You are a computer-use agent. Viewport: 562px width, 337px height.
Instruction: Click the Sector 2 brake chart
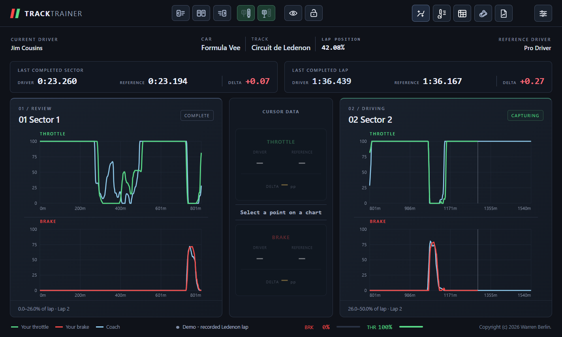click(x=450, y=260)
